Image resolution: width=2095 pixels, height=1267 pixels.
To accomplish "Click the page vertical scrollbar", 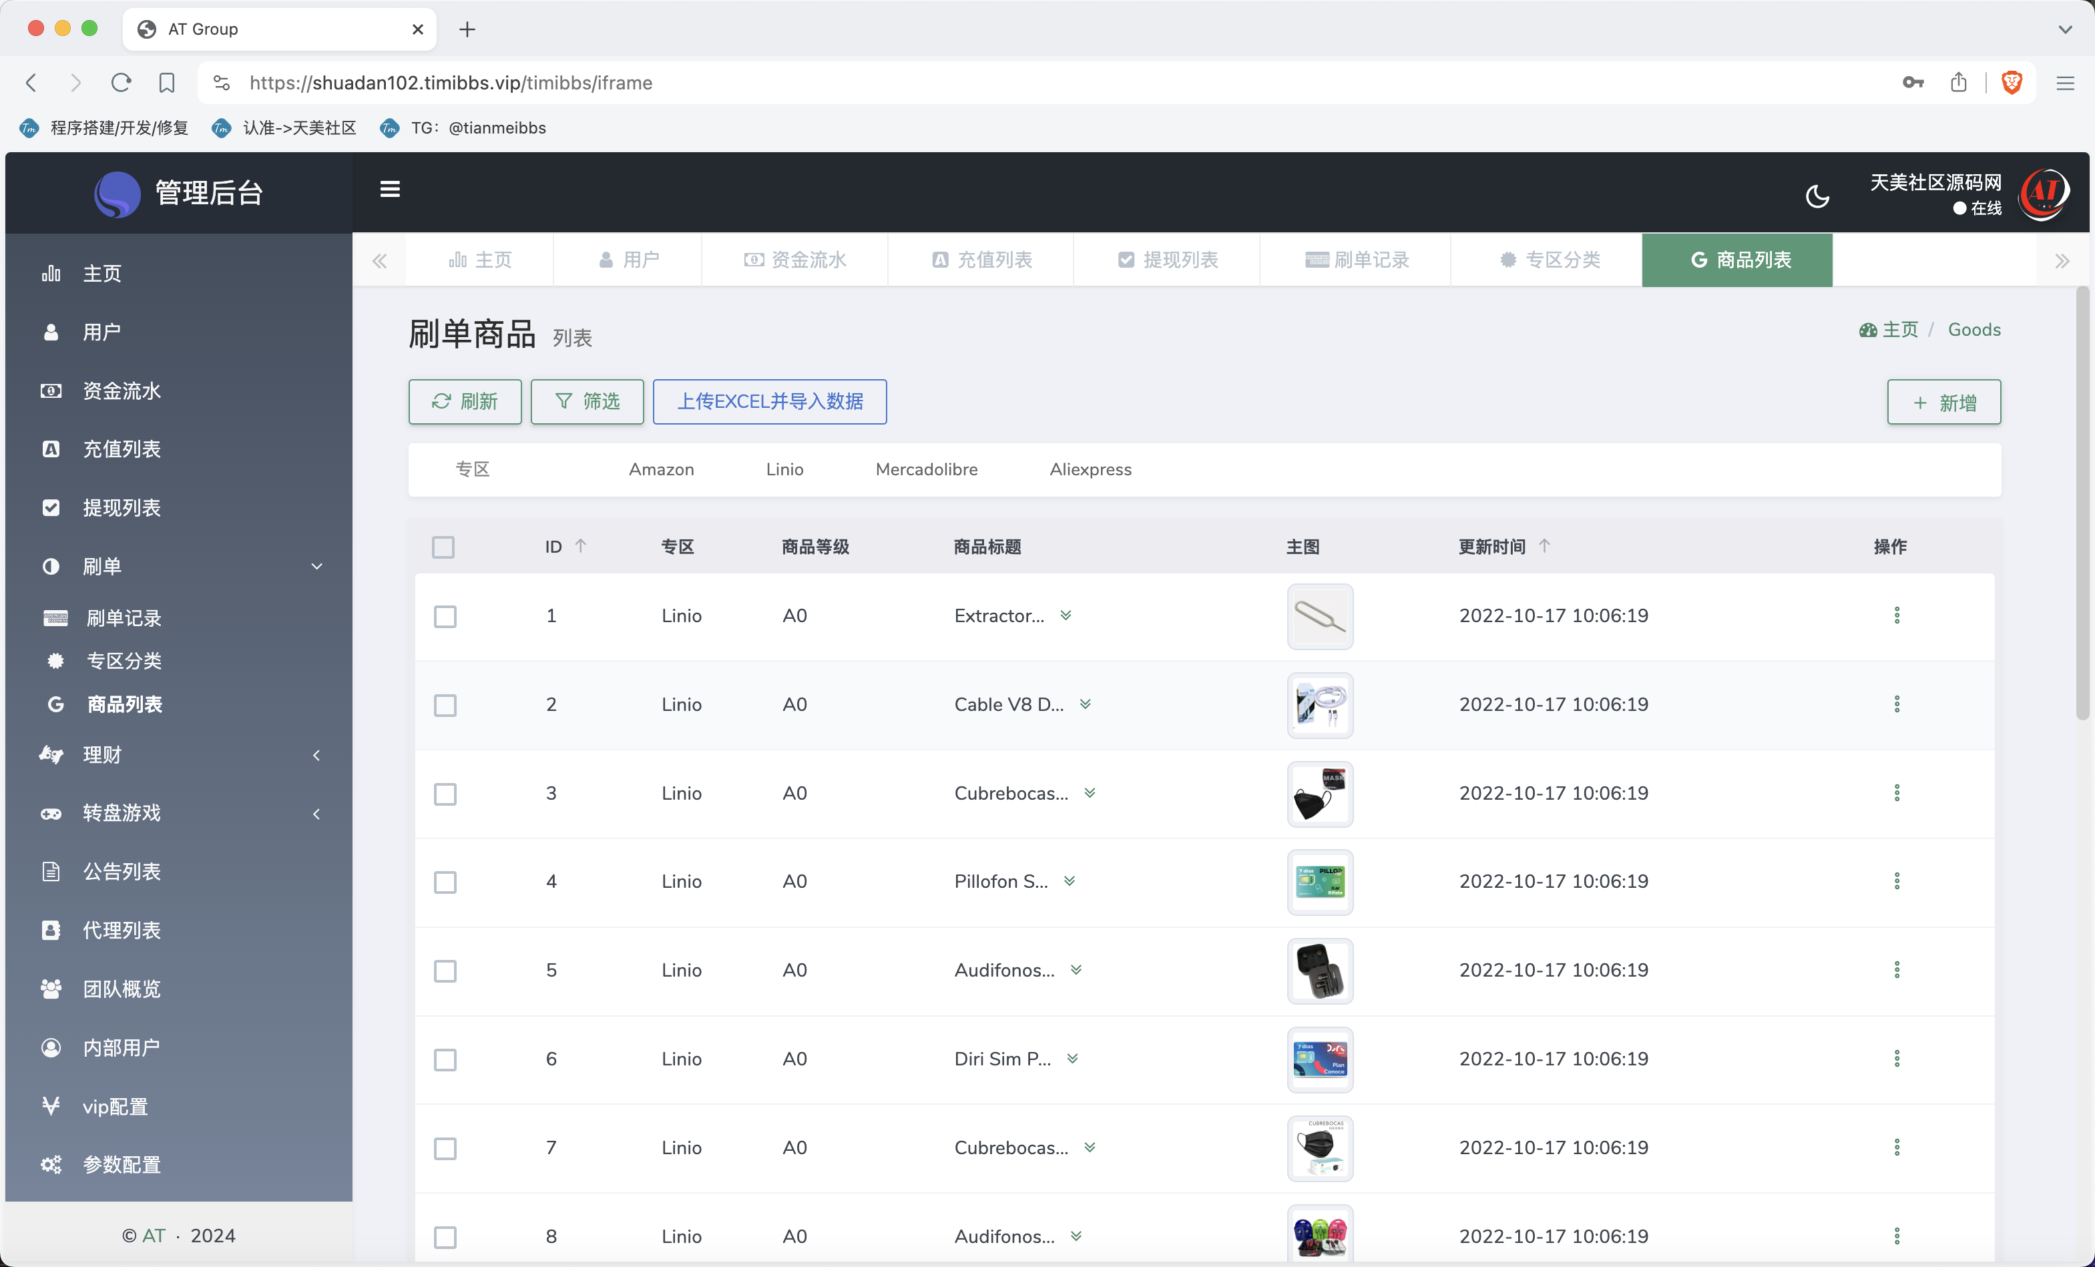I will tap(2082, 503).
